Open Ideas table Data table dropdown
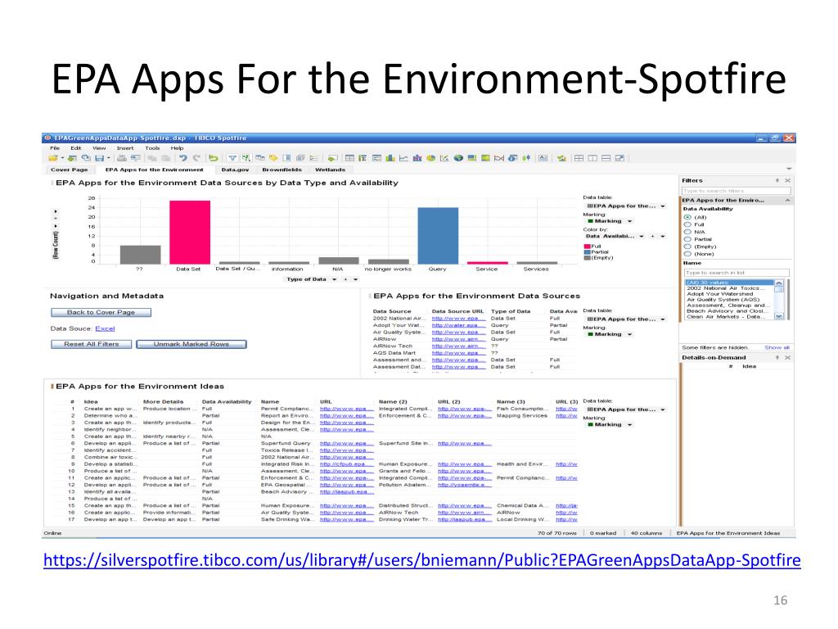This screenshot has width=838, height=629. point(626,410)
